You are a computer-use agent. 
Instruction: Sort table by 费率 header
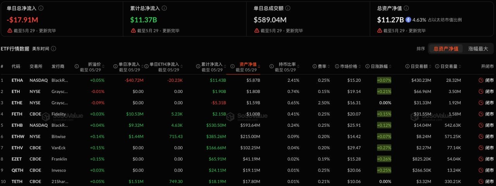[x=322, y=66]
